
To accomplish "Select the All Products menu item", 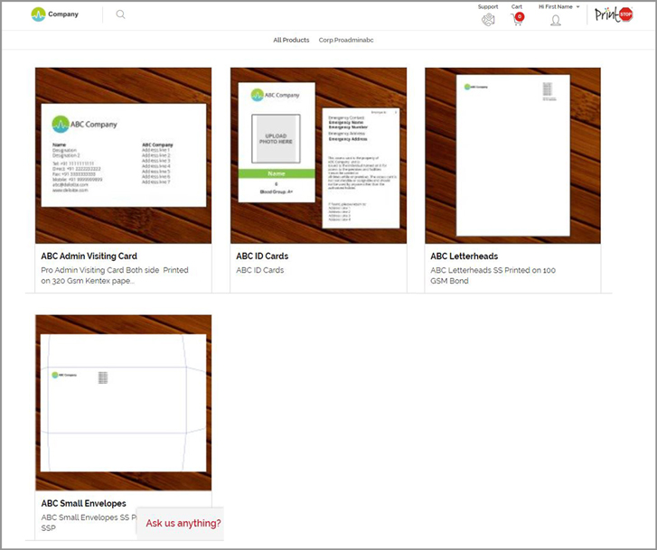I will 291,40.
